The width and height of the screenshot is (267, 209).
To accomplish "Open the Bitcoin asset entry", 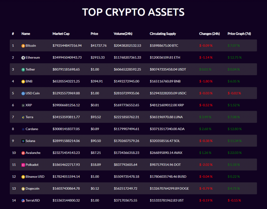I will coord(29,45).
